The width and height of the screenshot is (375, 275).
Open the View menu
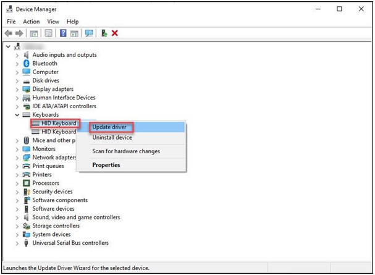pos(53,22)
